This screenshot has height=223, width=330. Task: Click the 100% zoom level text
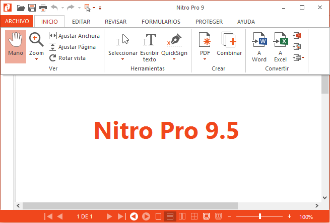point(306,216)
